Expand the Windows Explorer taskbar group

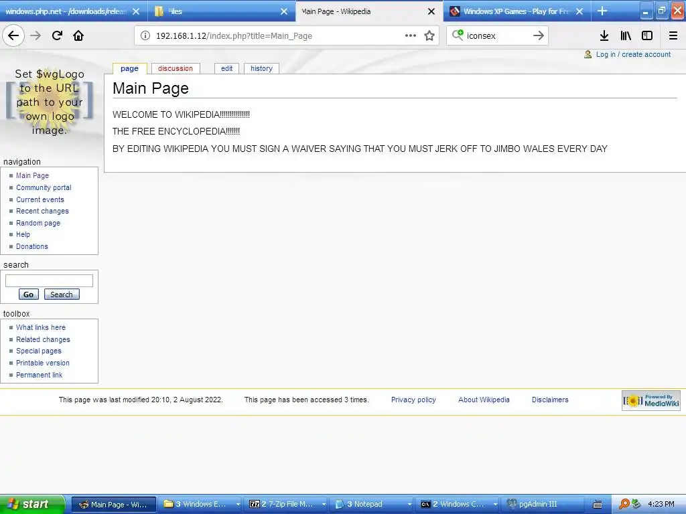tap(238, 504)
